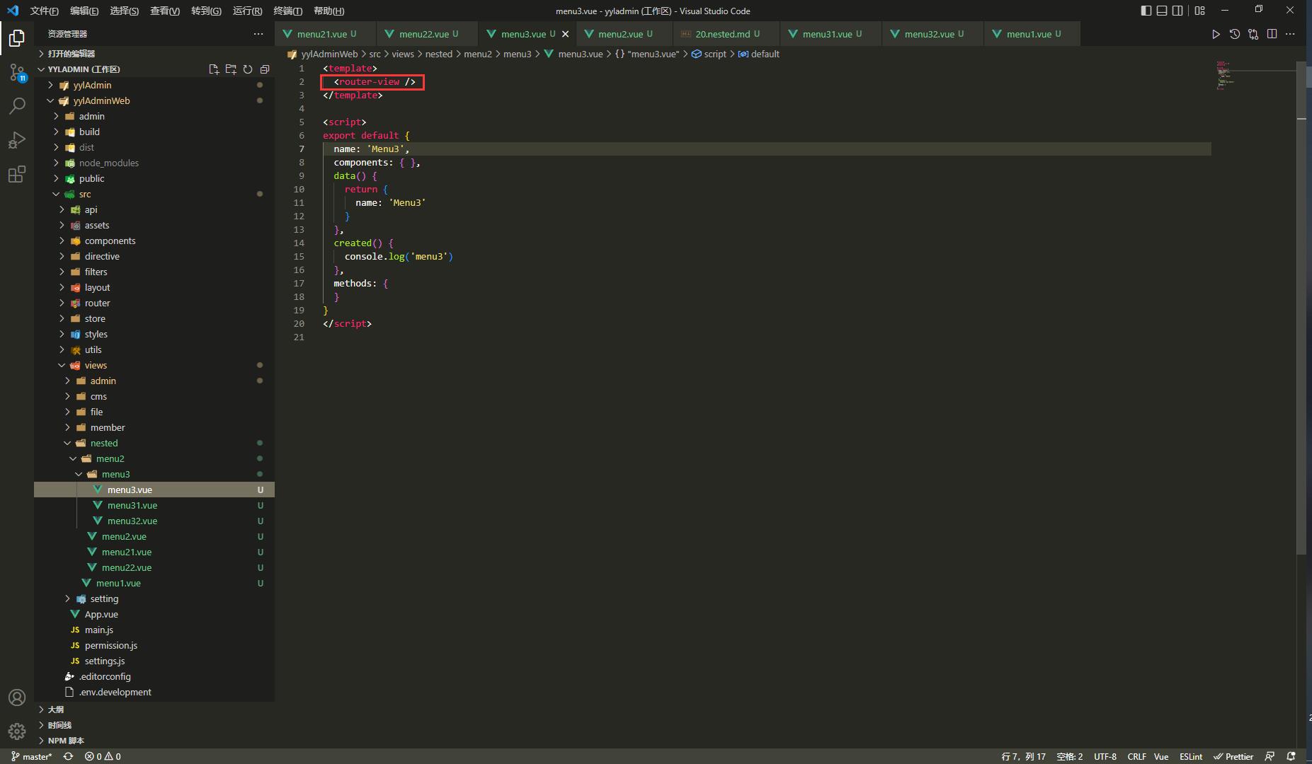This screenshot has height=764, width=1312.
Task: Open the Run and Debug sidebar icon
Action: tap(16, 139)
